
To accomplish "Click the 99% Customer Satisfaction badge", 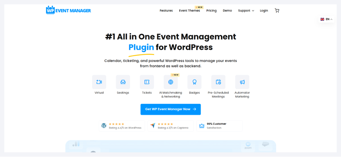I will tap(219, 126).
